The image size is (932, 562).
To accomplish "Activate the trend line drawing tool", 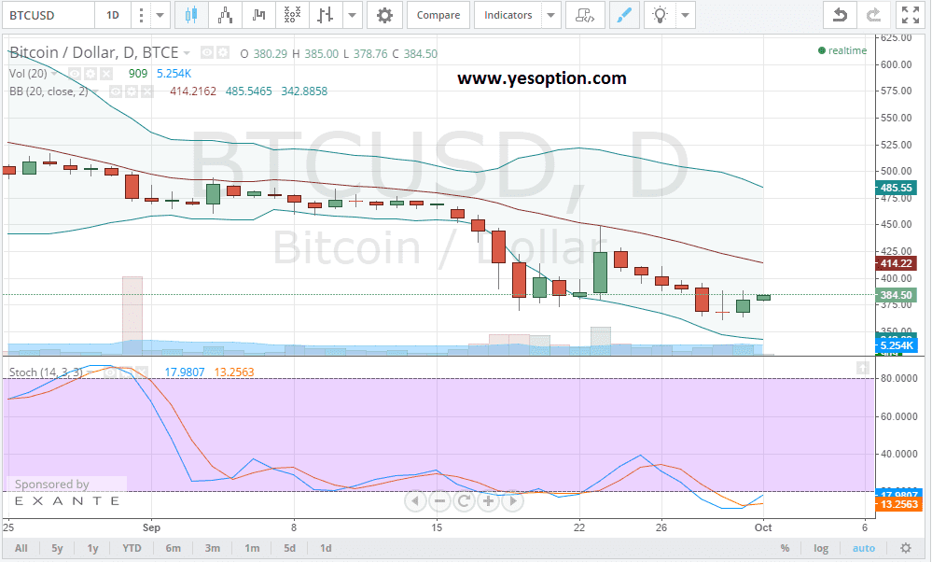I will (x=624, y=15).
